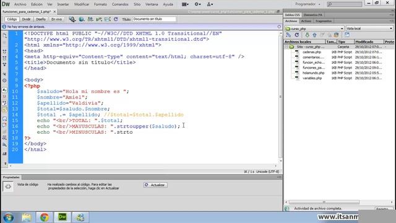Open the Vista local view dropdown
The image size is (396, 223).
(369, 28)
